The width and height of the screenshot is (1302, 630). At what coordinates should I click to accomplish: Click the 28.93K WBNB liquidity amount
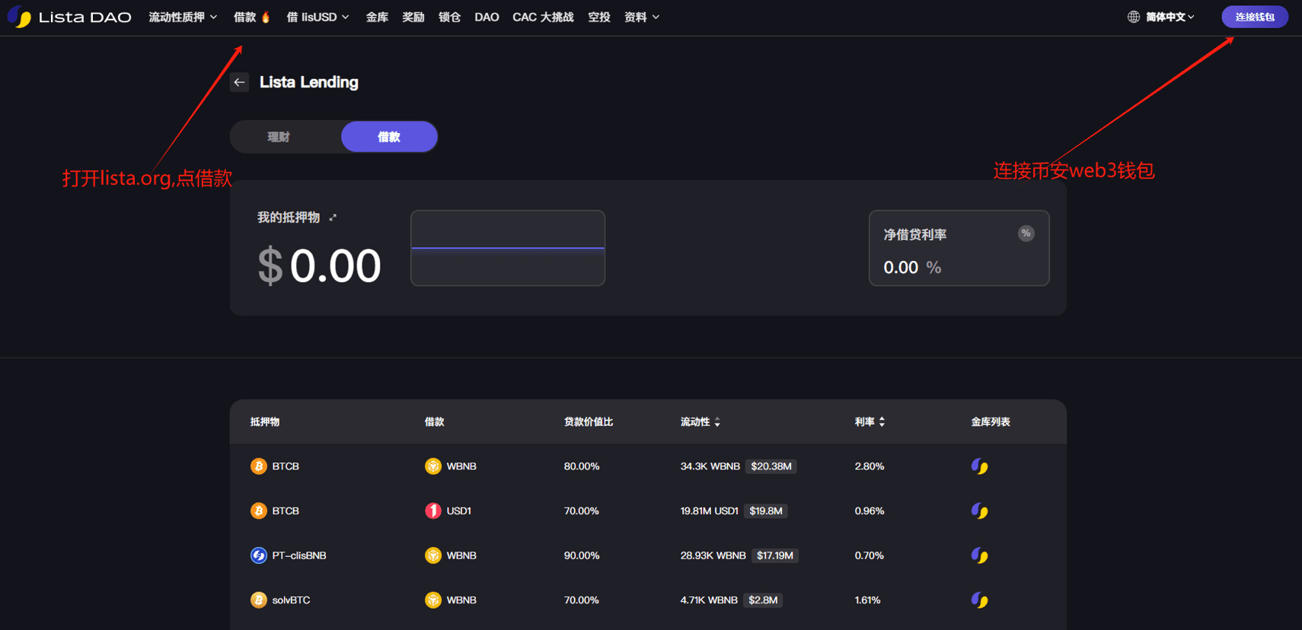pos(713,555)
